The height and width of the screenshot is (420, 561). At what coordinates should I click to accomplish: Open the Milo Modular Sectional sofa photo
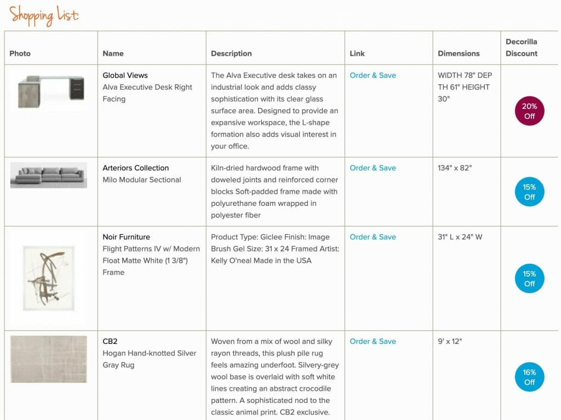pyautogui.click(x=49, y=175)
